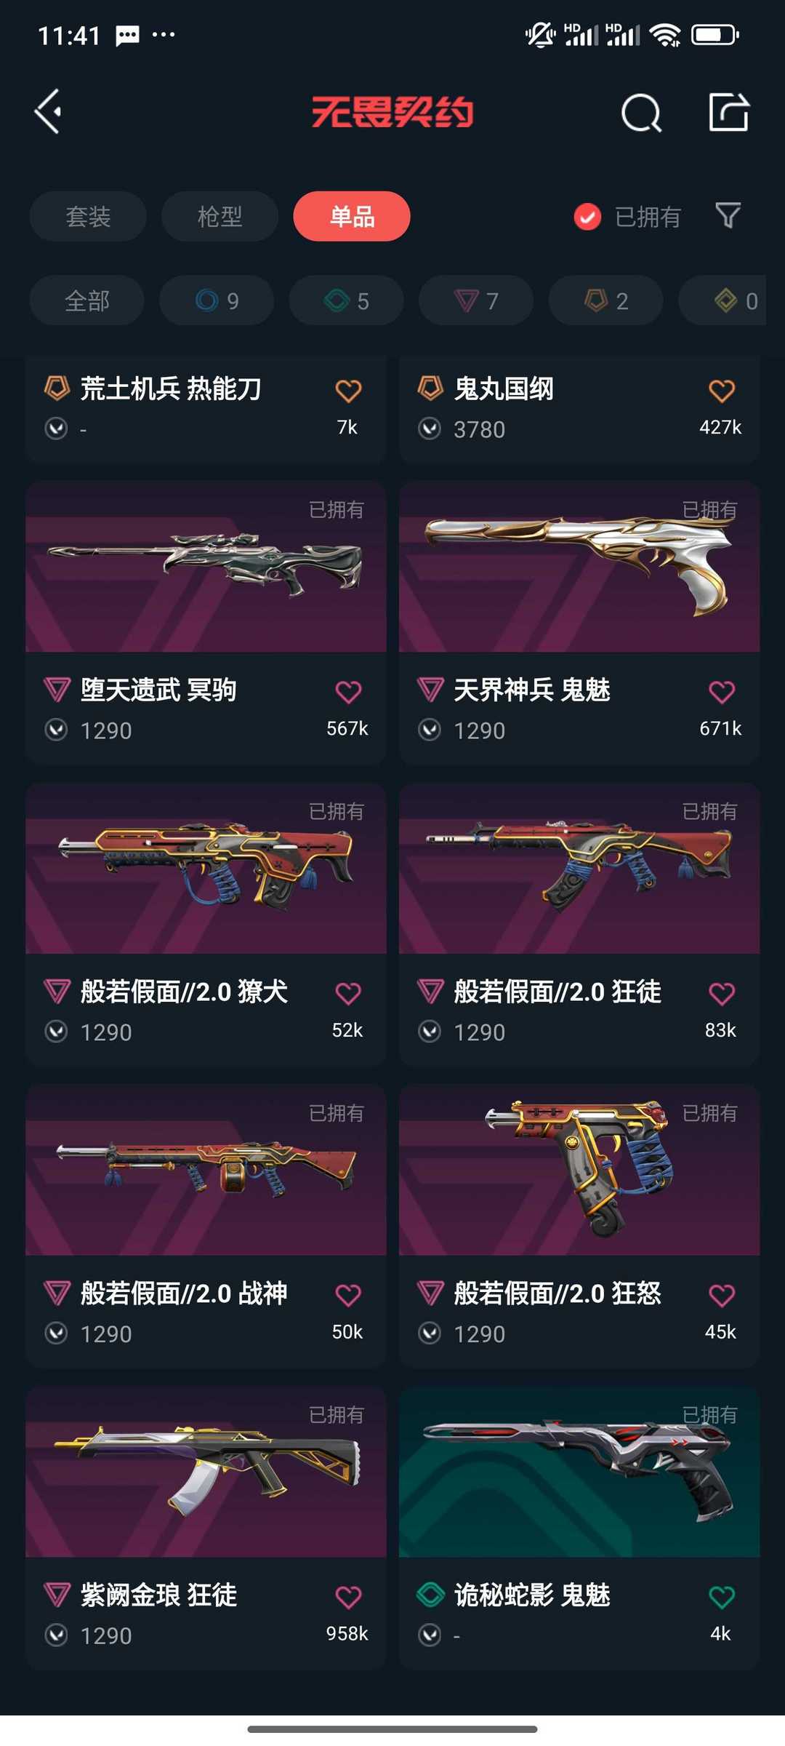Toggle the 已拥有 owned checkbox
The image size is (785, 1746).
[x=587, y=217]
